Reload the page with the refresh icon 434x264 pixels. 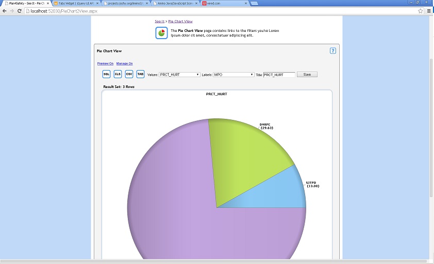(20, 11)
